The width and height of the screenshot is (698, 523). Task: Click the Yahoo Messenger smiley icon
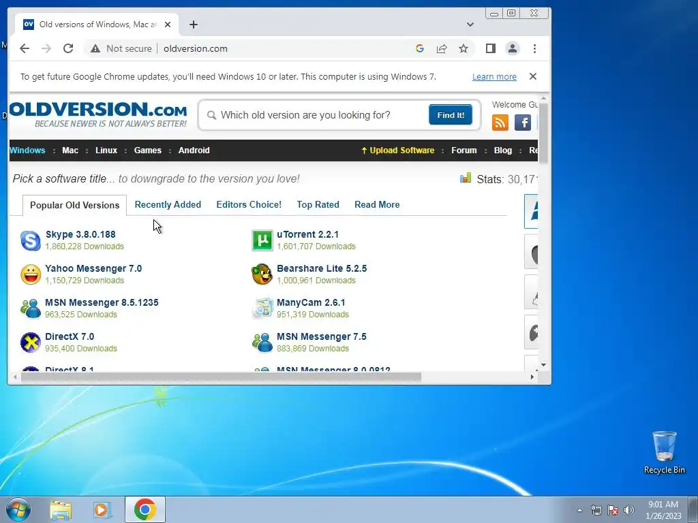(x=31, y=274)
